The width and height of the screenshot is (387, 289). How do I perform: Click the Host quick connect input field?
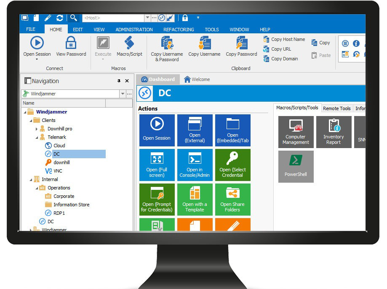coord(113,18)
